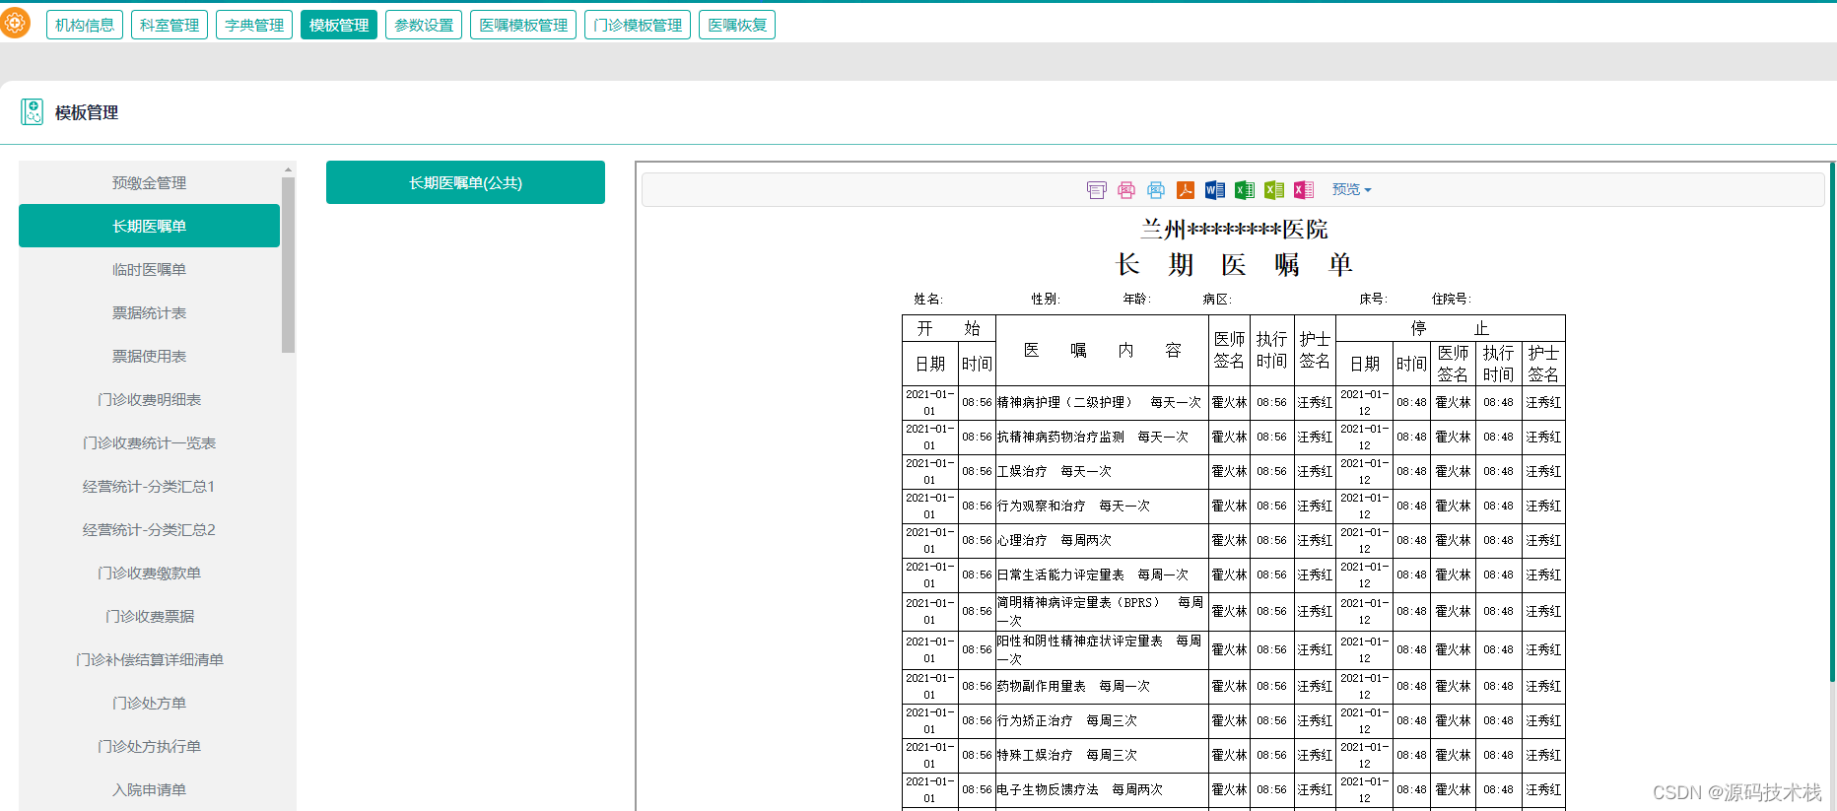The height and width of the screenshot is (811, 1837).
Task: Click the hospital name 兰州********医院
Action: pyautogui.click(x=1234, y=230)
